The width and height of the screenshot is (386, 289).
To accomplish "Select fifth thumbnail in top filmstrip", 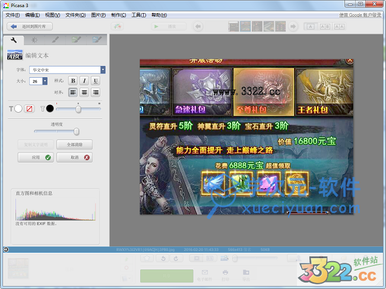I will [280, 26].
